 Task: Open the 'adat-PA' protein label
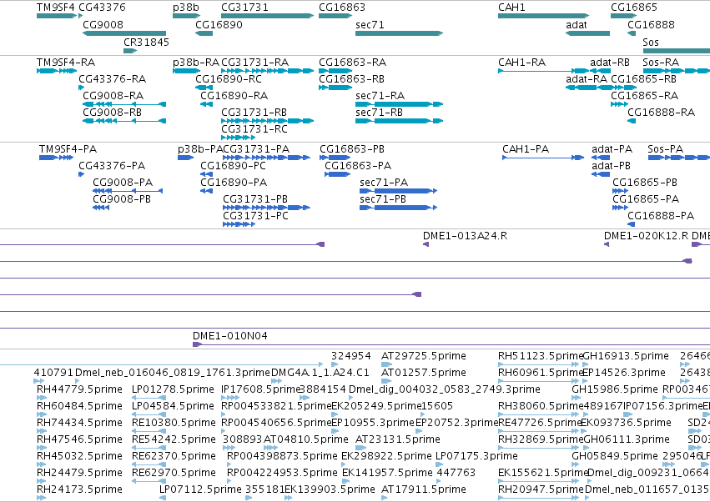(x=612, y=149)
